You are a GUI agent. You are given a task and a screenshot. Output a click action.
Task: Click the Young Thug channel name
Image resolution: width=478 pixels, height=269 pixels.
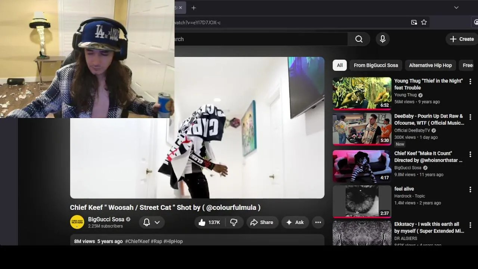(x=406, y=95)
